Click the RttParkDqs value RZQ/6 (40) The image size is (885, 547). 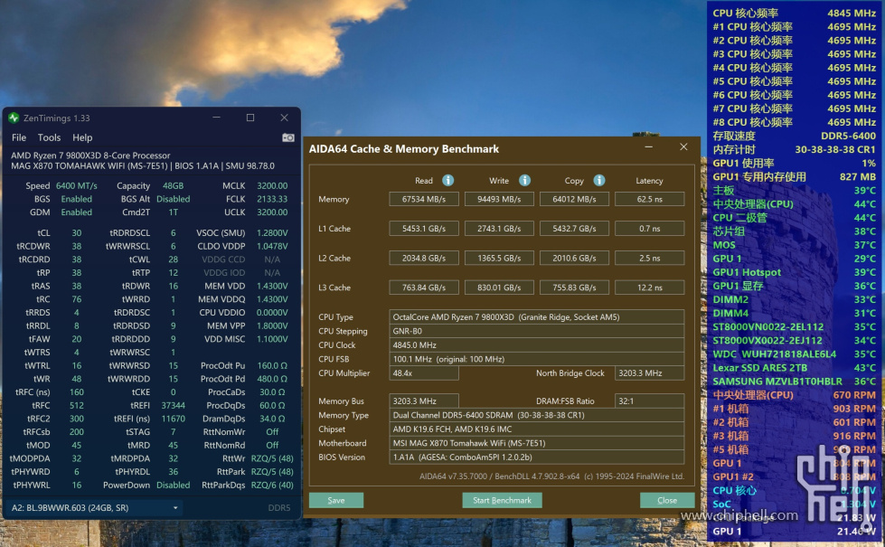tap(272, 485)
